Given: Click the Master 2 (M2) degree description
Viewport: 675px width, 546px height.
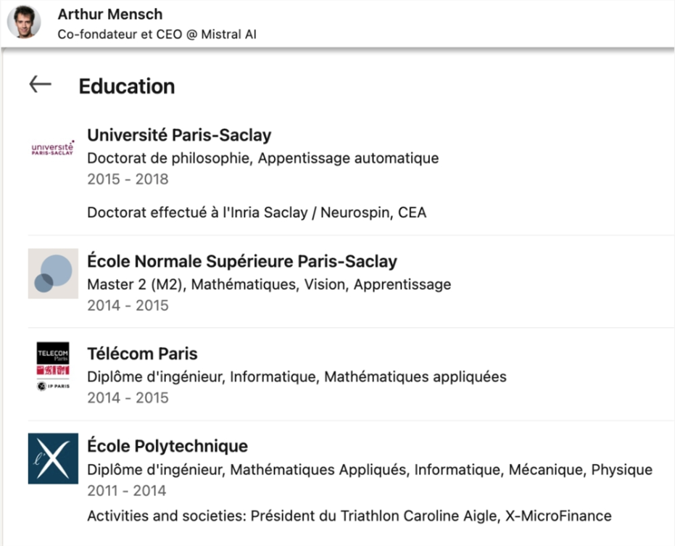Looking at the screenshot, I should coord(269,284).
